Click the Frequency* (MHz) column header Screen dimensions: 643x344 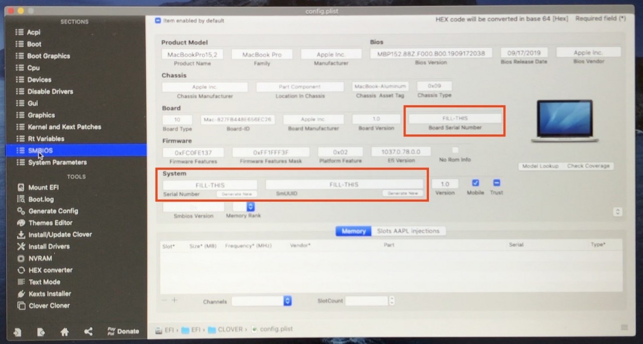click(248, 246)
